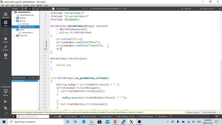Toggle synchronize with editor link icon
This screenshot has height=125, width=222.
tap(29, 9)
